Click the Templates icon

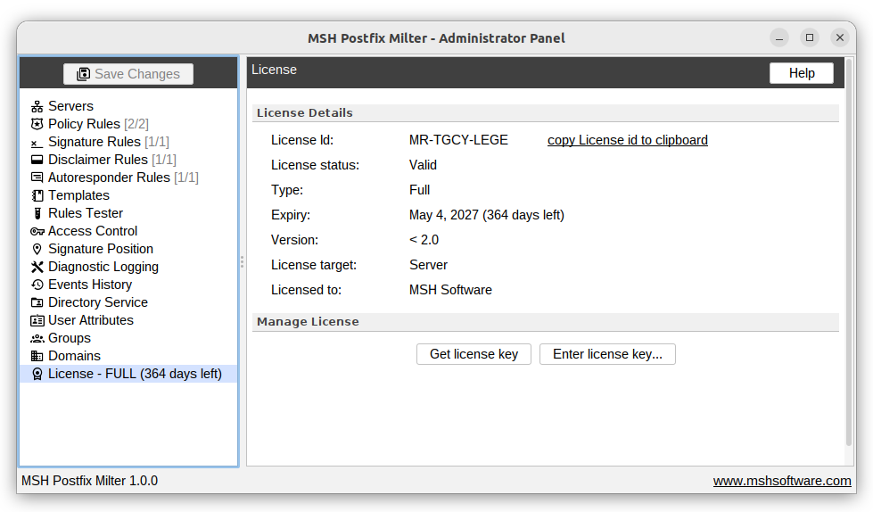[x=37, y=195]
